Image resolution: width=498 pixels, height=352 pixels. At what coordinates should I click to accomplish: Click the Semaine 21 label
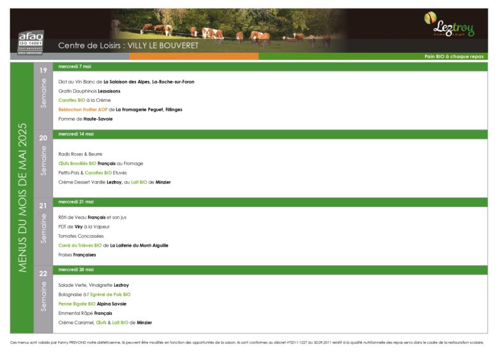pyautogui.click(x=43, y=223)
